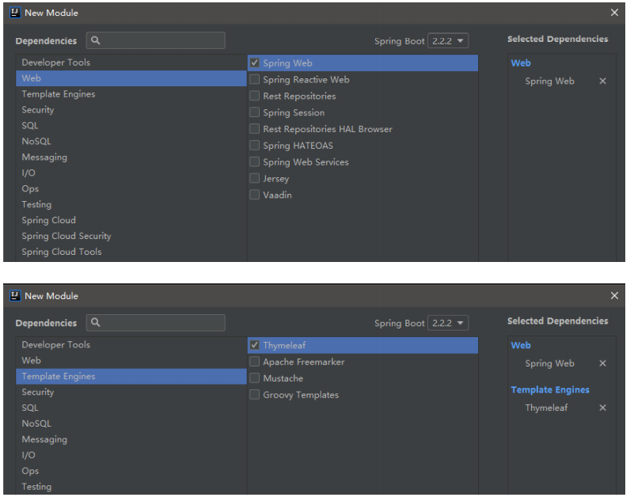Click Thymeleaf entry in selected dependencies
The image size is (634, 501).
[x=546, y=408]
